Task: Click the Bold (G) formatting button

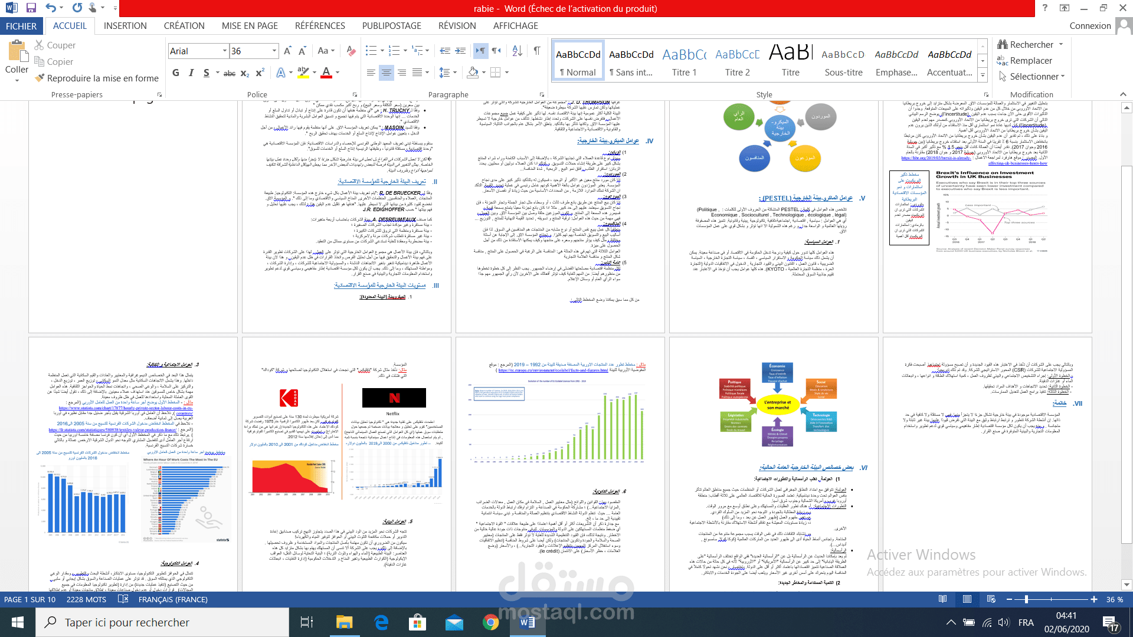Action: coord(175,73)
